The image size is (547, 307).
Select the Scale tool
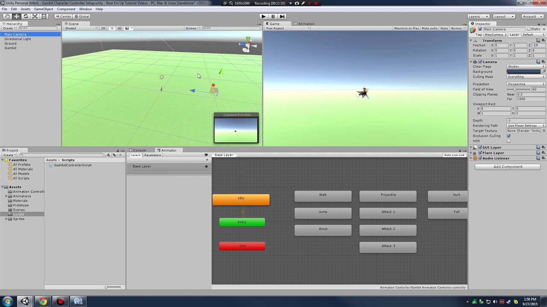[x=35, y=16]
